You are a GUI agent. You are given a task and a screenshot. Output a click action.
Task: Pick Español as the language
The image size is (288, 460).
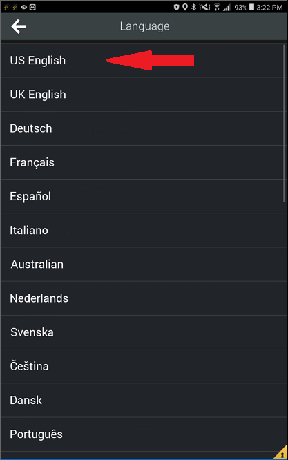[143, 196]
